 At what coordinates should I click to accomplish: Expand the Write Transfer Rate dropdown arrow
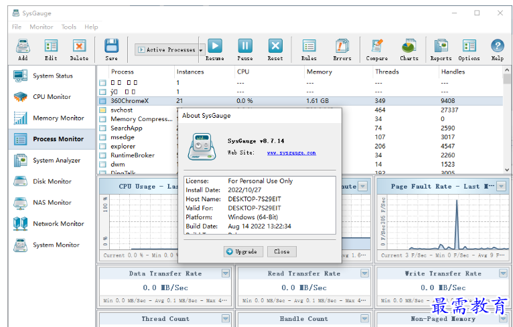click(503, 273)
